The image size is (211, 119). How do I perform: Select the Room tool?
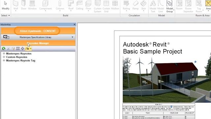(179, 5)
